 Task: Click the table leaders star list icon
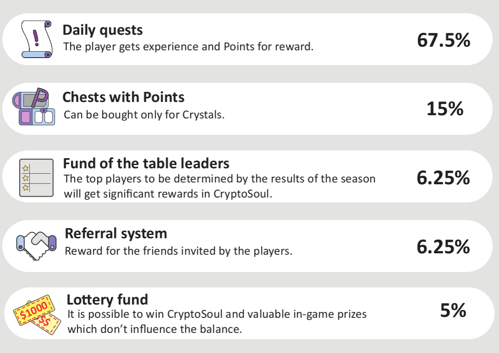pos(36,178)
